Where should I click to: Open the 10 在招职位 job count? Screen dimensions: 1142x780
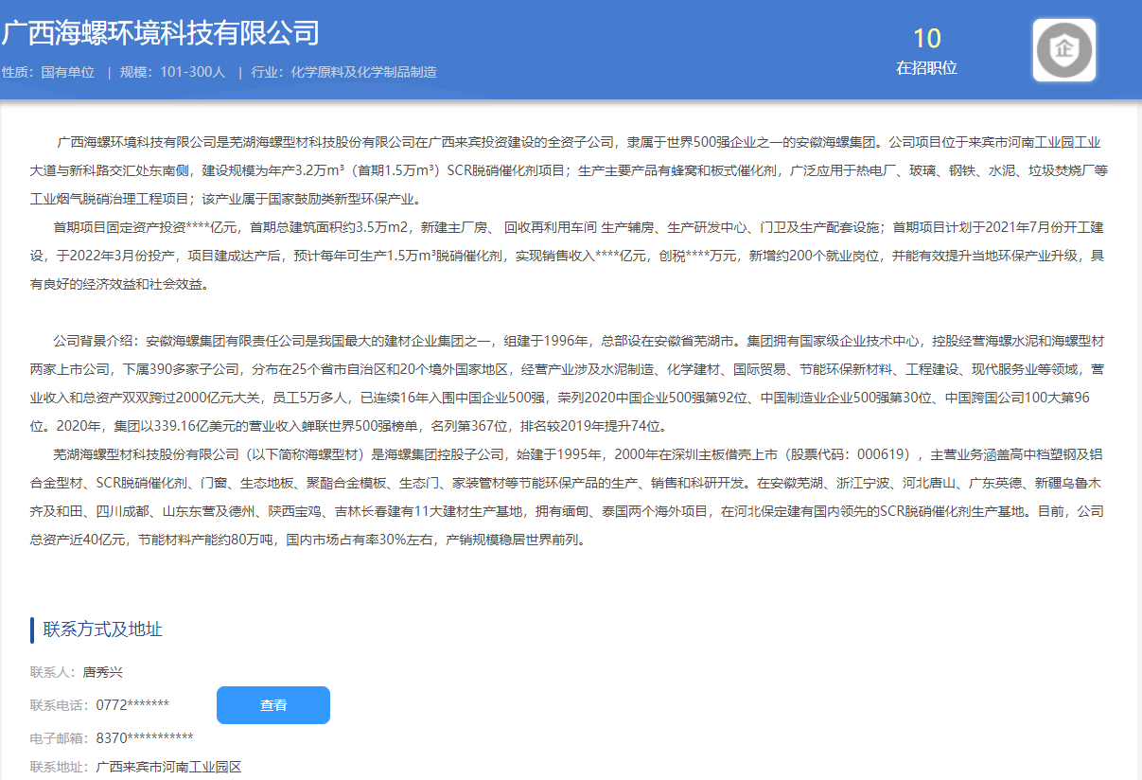click(x=927, y=51)
